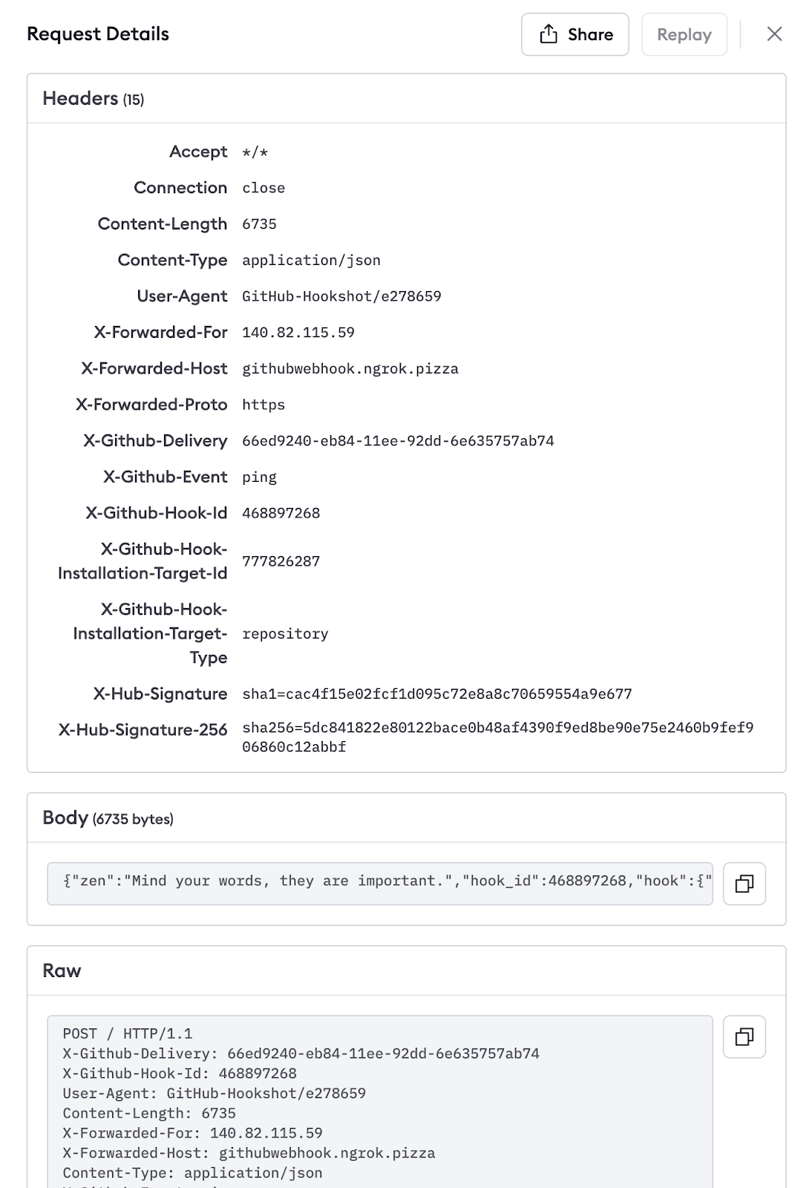
Task: Select the X-Github-Delivery UUID value
Action: (x=398, y=441)
